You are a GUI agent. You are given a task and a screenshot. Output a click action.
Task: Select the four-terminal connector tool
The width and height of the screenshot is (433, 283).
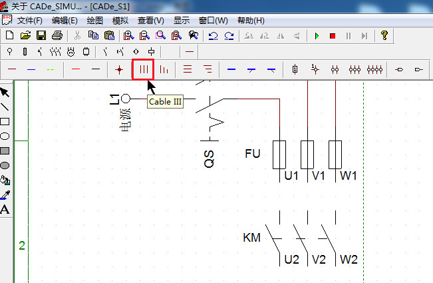pyautogui.click(x=374, y=70)
